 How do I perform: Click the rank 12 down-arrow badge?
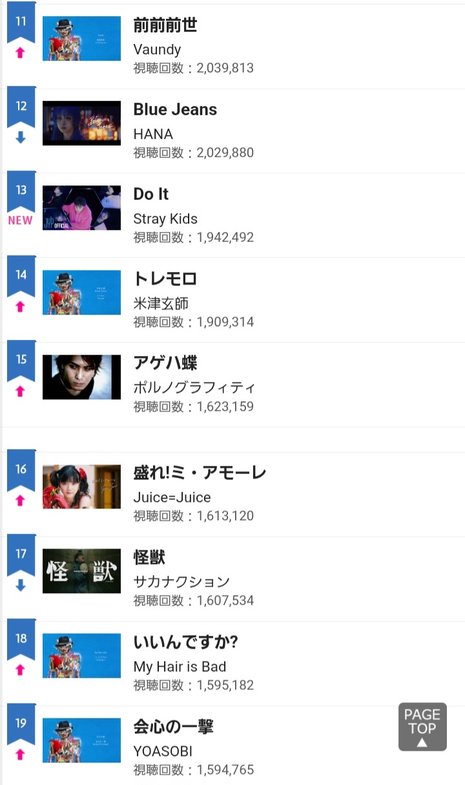click(x=21, y=138)
